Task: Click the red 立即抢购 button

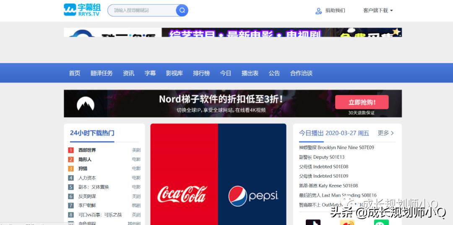Action: coord(362,102)
